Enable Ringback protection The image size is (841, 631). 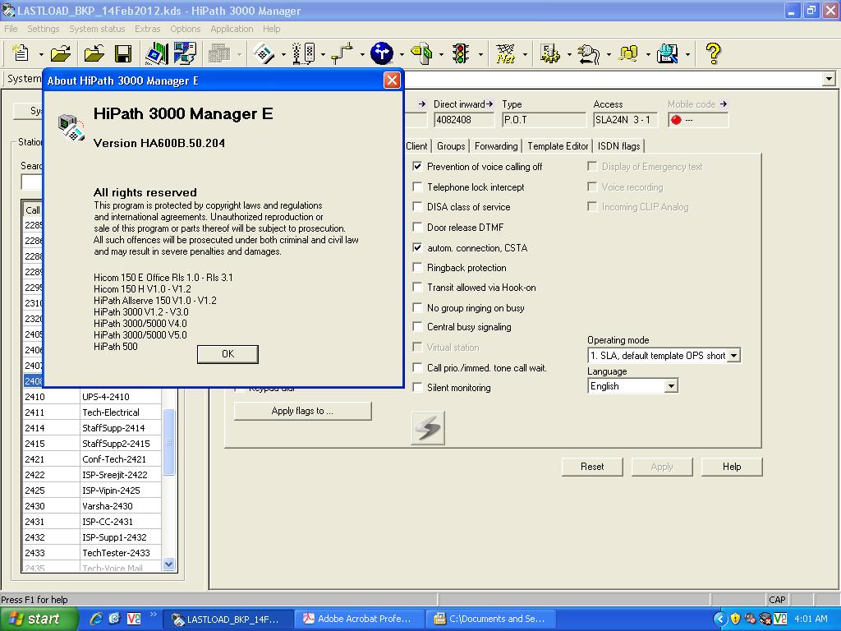pyautogui.click(x=418, y=268)
